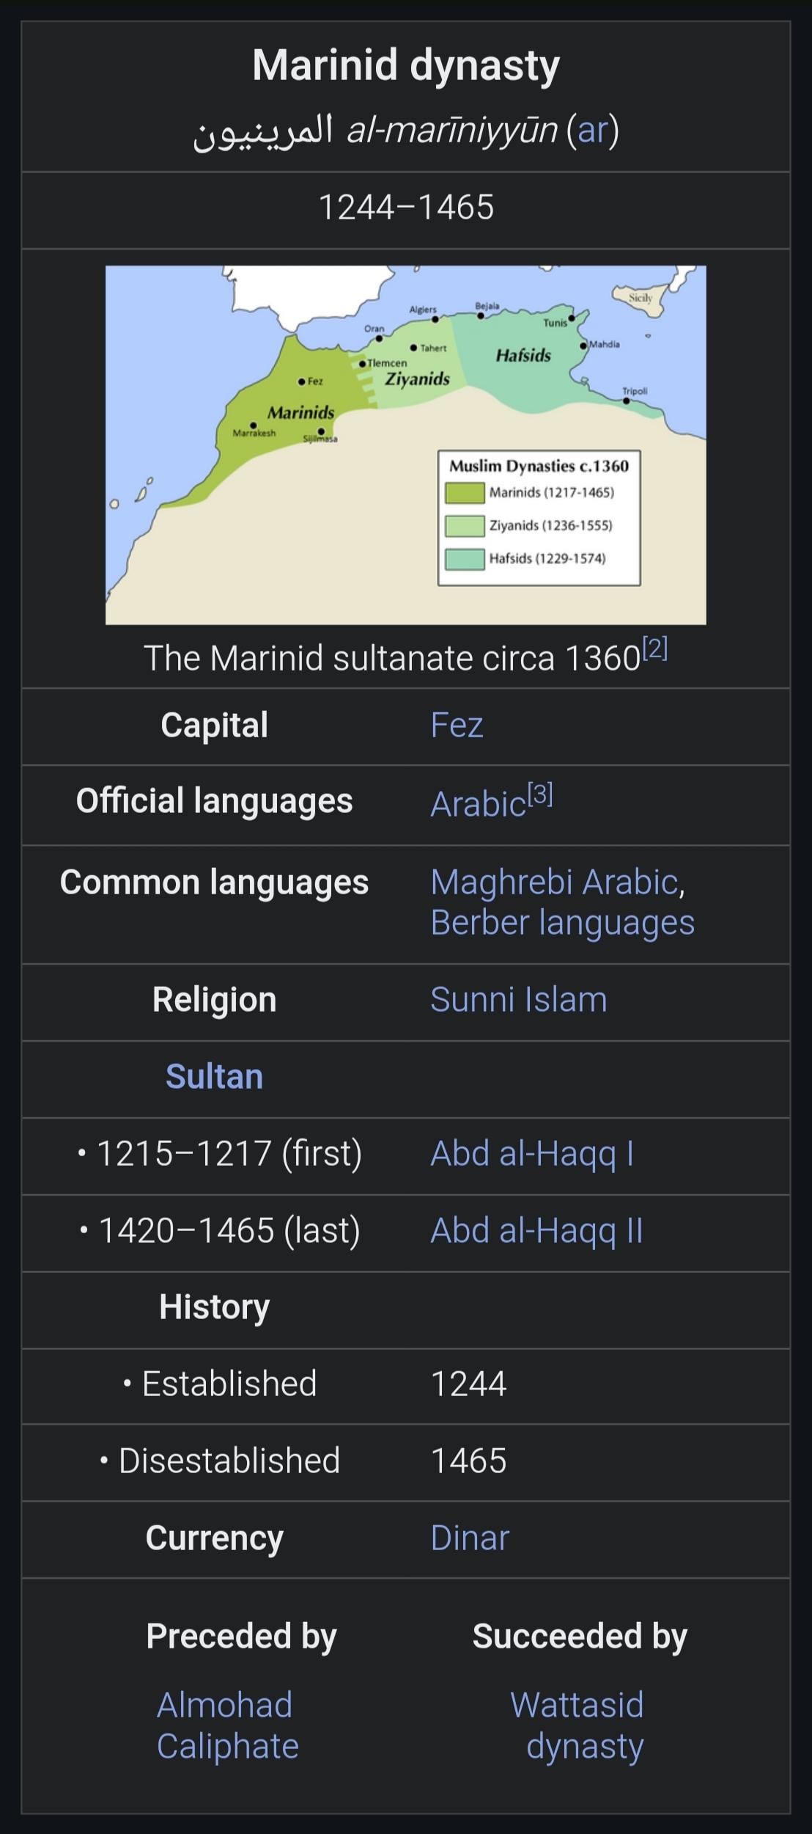Click the Hafsids teal legend swatch
The width and height of the screenshot is (812, 1834).
[465, 559]
